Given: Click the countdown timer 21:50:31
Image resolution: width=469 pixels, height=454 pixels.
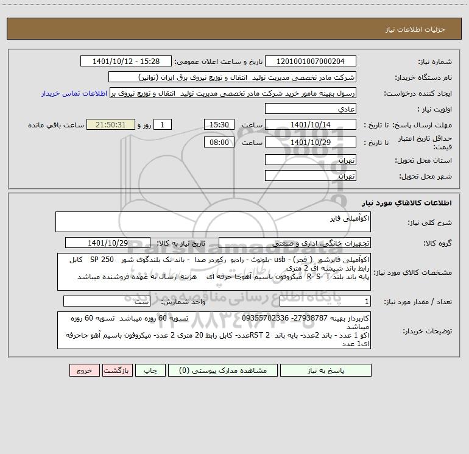Looking at the screenshot, I should coord(111,124).
